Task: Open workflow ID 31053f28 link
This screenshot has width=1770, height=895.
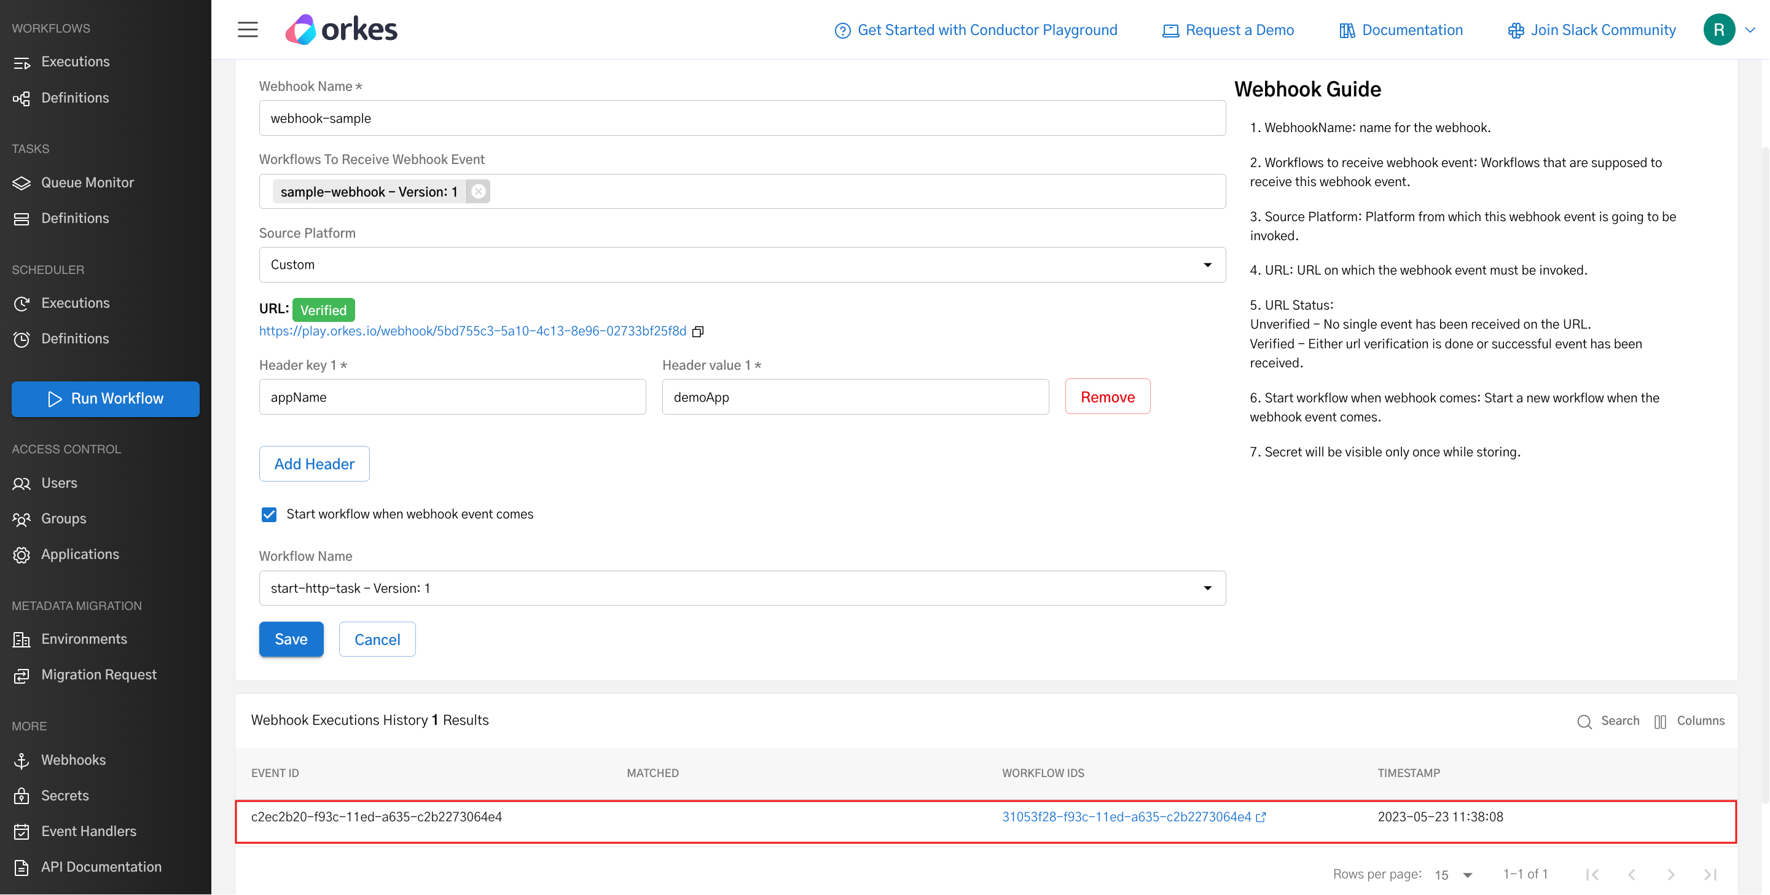Action: click(x=1127, y=817)
